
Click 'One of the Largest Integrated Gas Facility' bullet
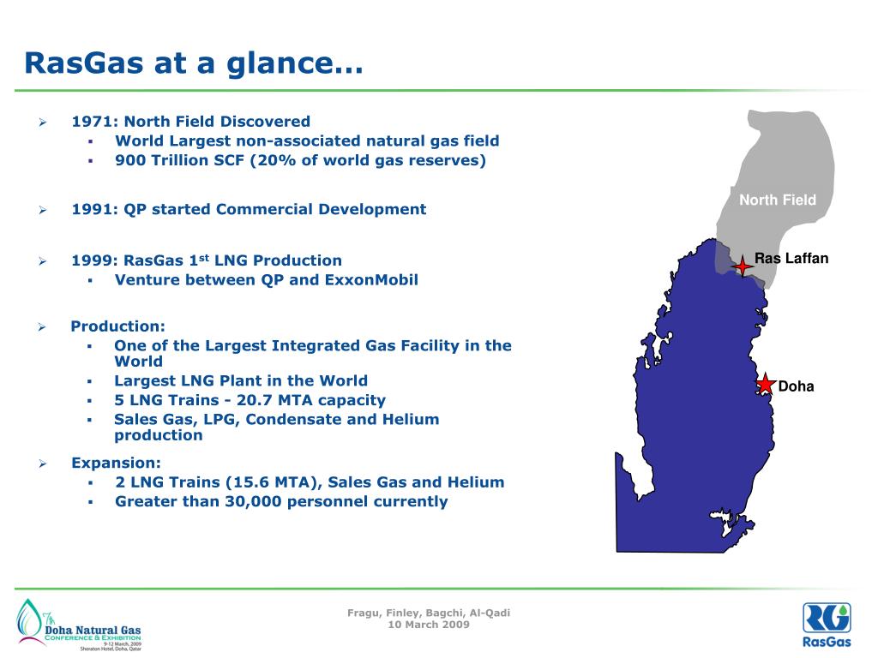click(312, 353)
